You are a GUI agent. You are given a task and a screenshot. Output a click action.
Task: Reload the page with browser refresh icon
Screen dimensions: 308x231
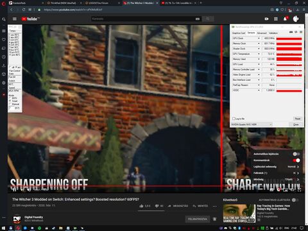pos(24,10)
